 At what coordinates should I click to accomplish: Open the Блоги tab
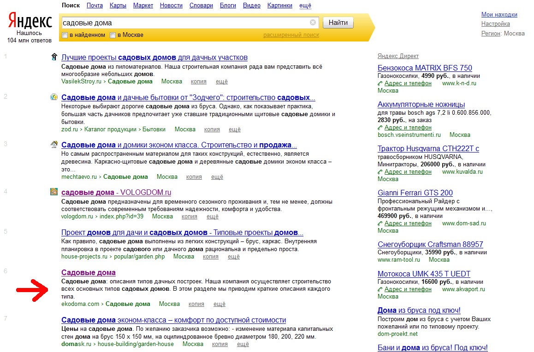[228, 6]
